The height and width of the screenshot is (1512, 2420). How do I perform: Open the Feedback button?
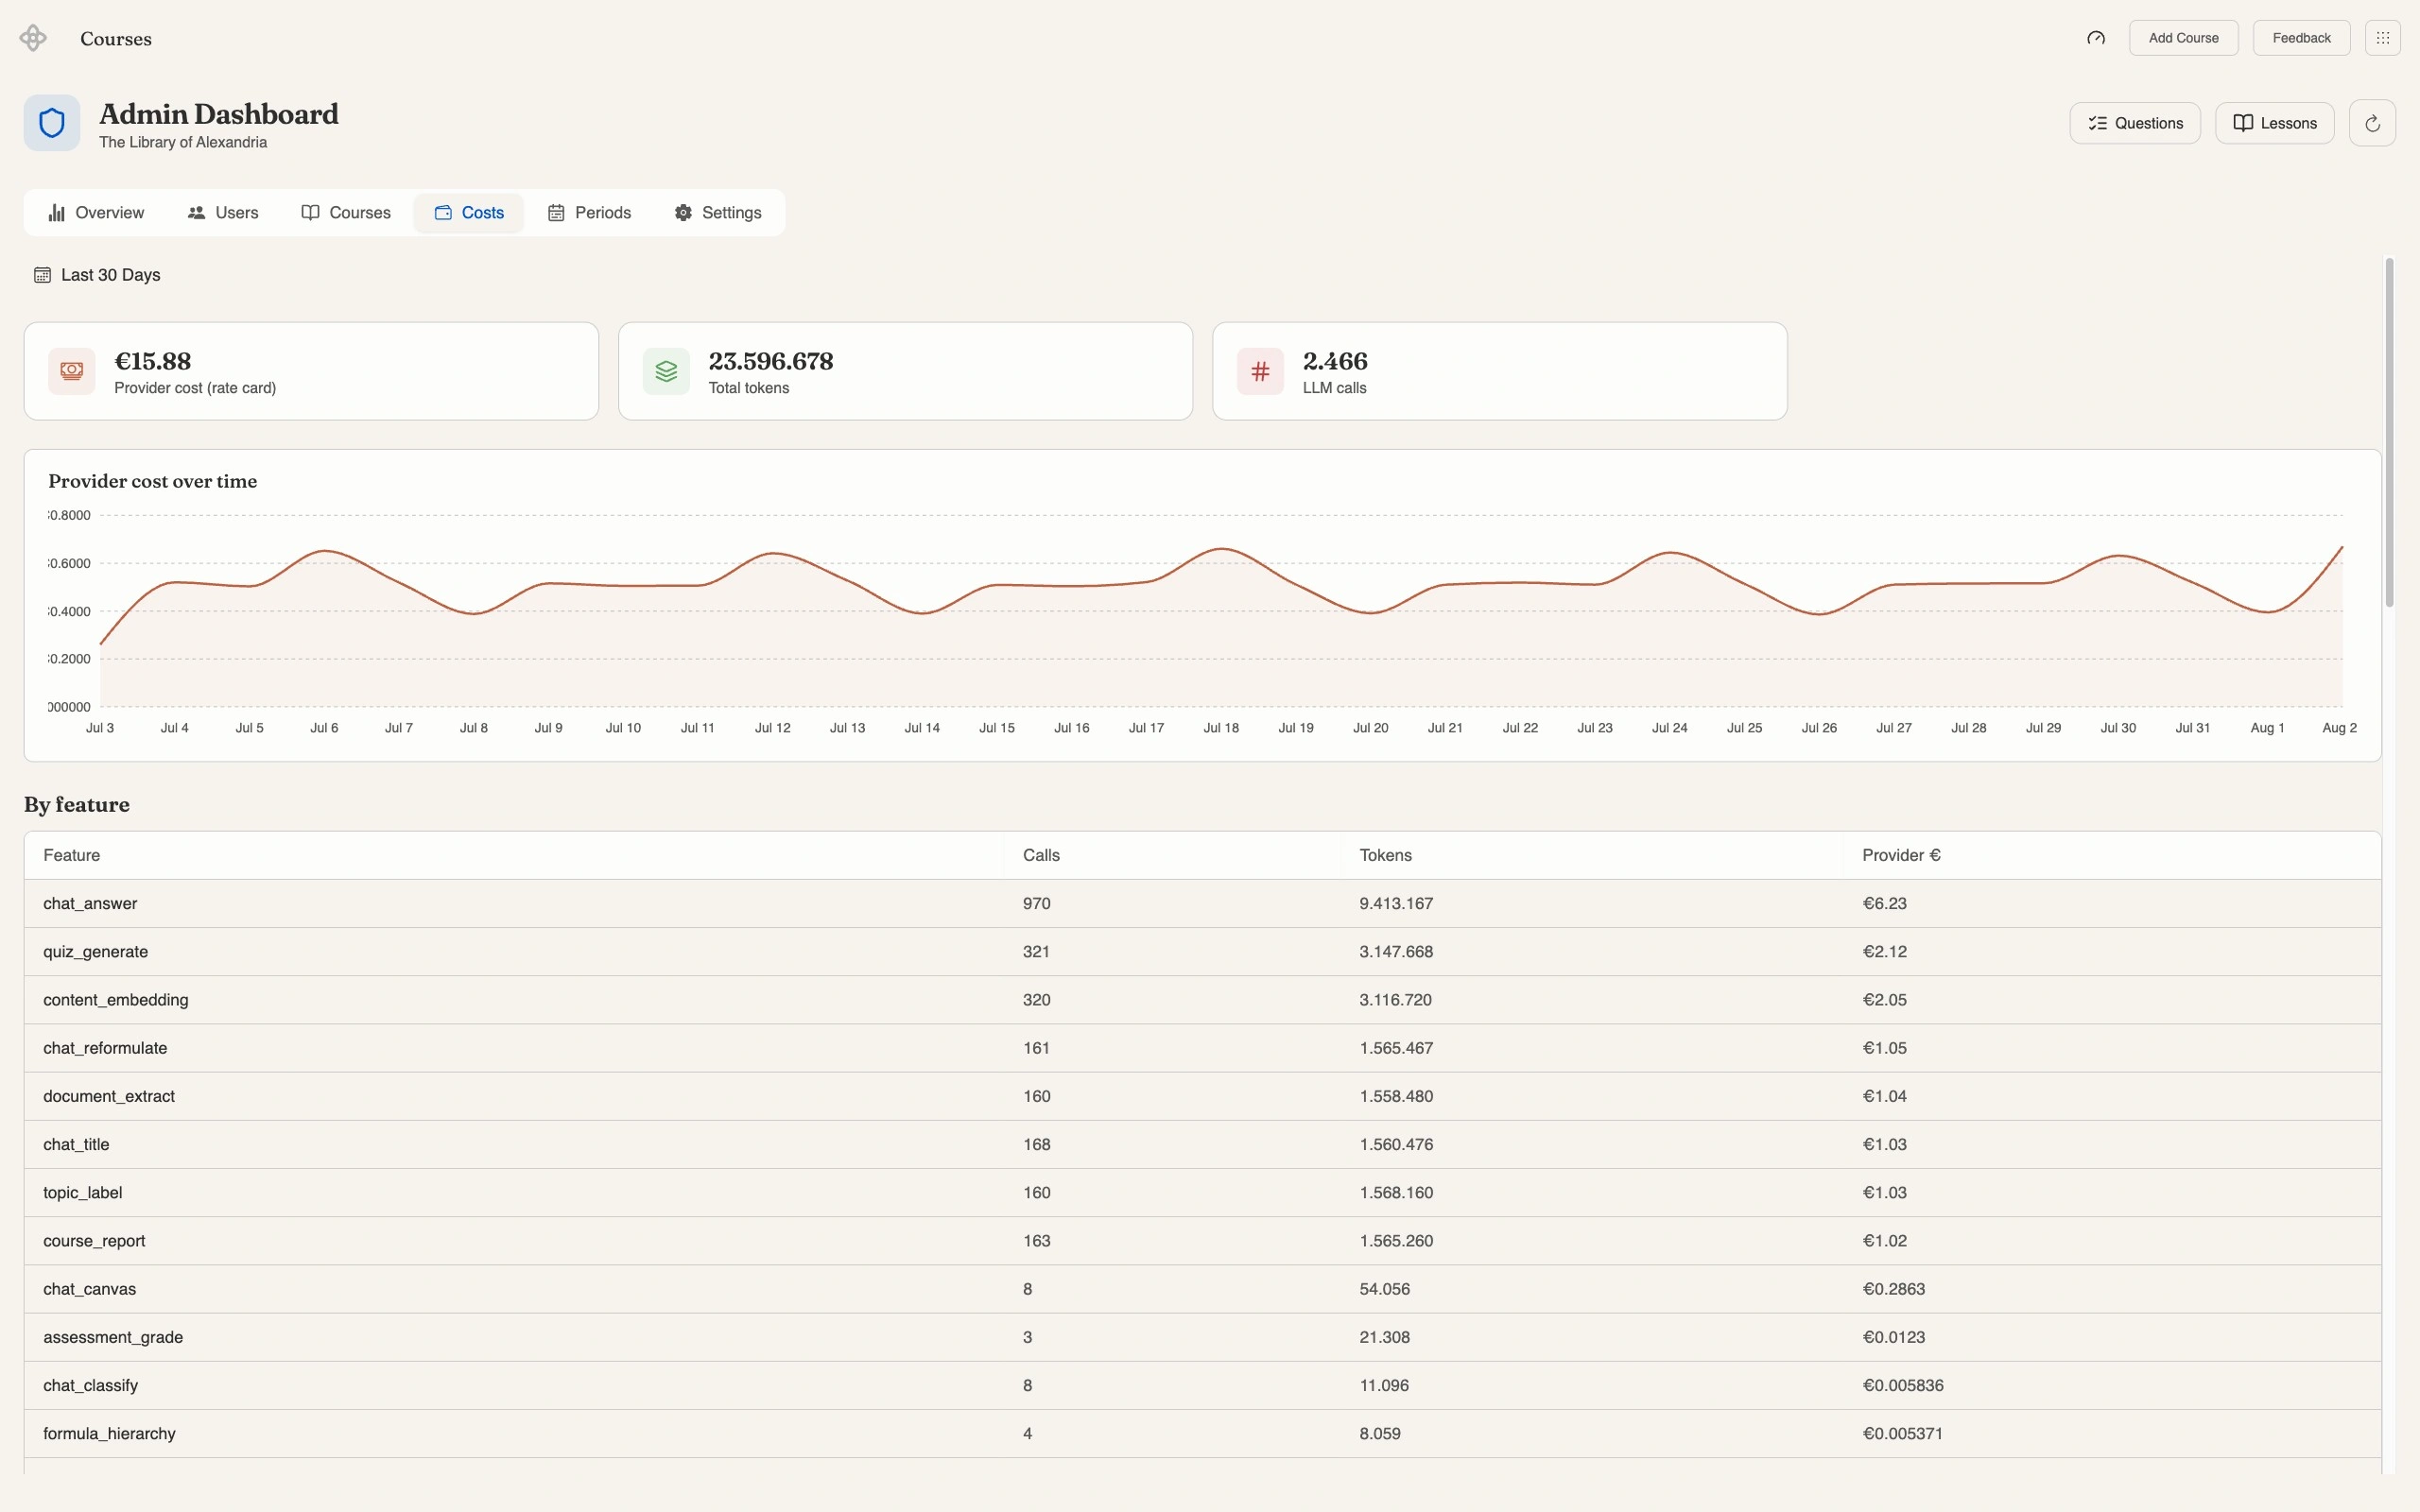pos(2301,38)
